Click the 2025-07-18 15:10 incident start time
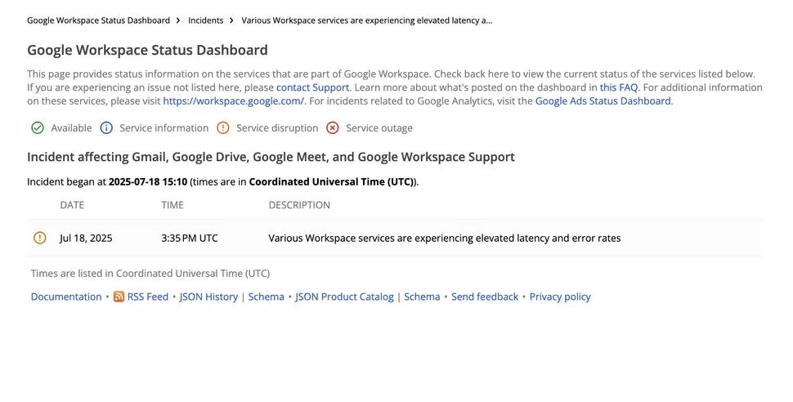This screenshot has height=402, width=793. [x=148, y=181]
